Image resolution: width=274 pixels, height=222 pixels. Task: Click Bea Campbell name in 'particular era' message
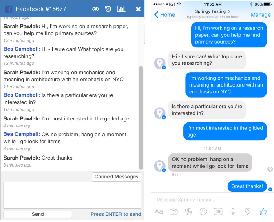22,95
